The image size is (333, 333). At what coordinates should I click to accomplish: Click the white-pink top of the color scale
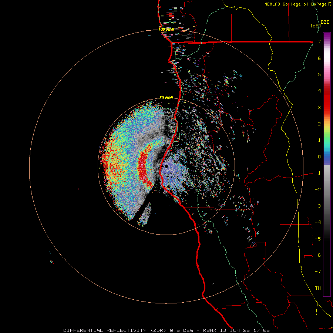click(327, 56)
